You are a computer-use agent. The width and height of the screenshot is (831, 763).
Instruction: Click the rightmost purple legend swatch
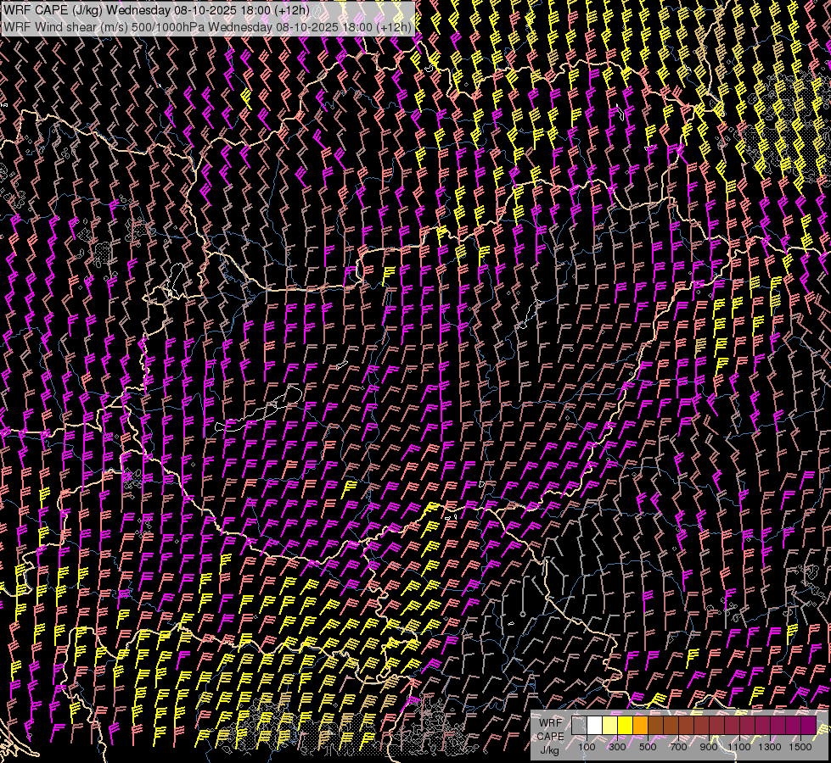coord(808,726)
